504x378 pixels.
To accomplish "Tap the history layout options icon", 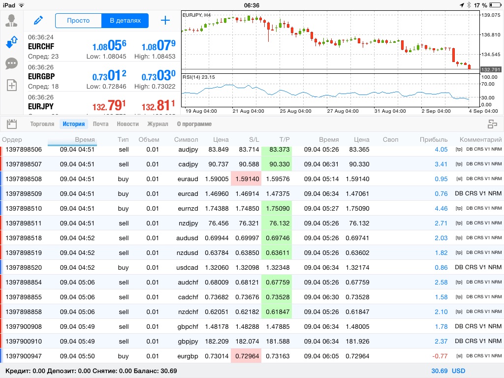I will (492, 124).
